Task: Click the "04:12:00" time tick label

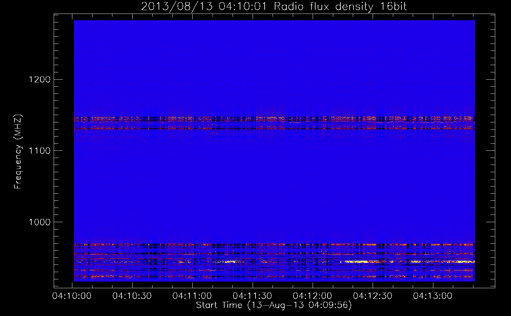Action: pyautogui.click(x=312, y=296)
